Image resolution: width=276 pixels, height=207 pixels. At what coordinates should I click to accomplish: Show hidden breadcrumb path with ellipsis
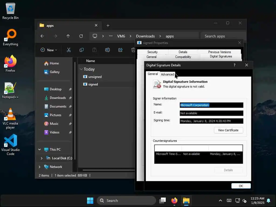pos(111,36)
